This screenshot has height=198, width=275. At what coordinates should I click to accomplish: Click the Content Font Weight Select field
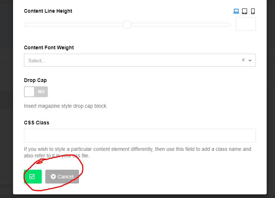140,60
